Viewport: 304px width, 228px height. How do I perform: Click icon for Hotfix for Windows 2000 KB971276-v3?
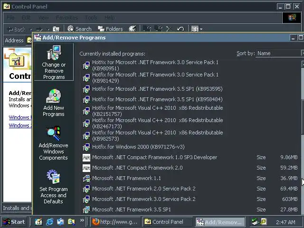pyautogui.click(x=86, y=147)
